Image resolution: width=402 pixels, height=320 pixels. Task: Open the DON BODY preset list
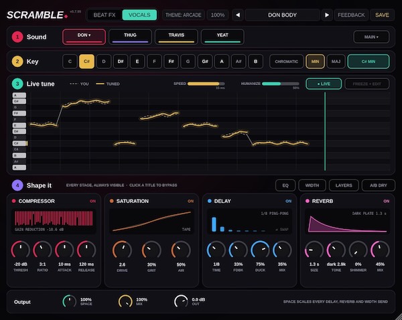coord(282,15)
